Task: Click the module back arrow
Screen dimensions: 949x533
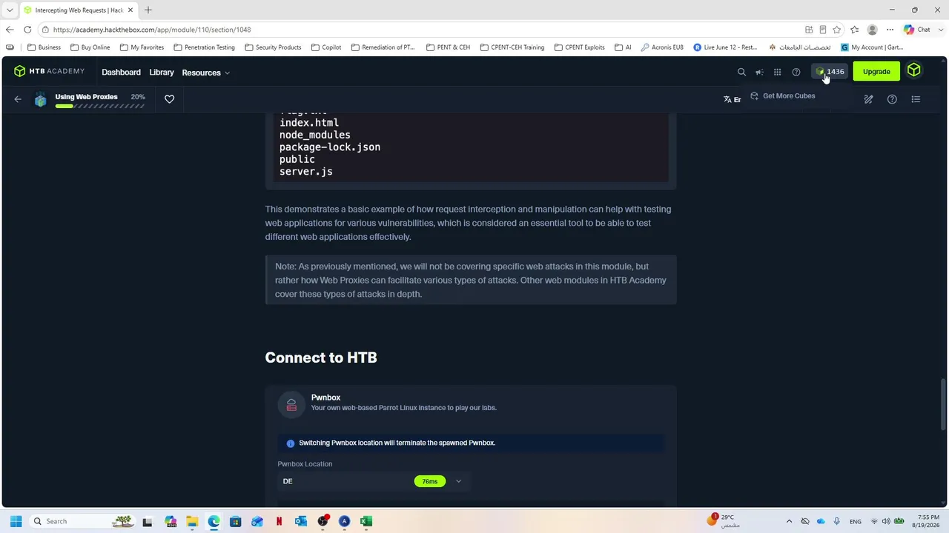Action: pyautogui.click(x=18, y=99)
